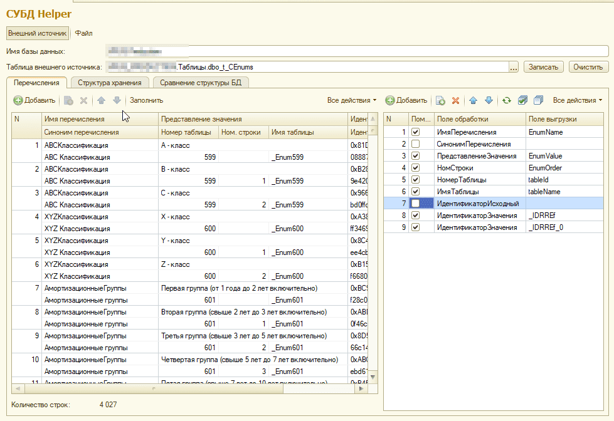Select the cell 'X - класс'
Screen dimensions: 614x421
coord(253,217)
